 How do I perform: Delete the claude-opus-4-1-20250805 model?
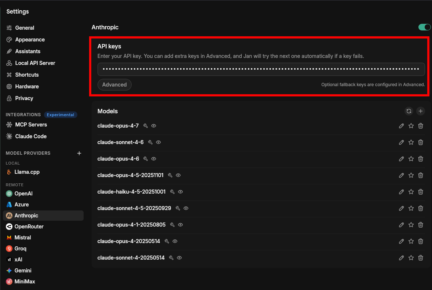(421, 225)
